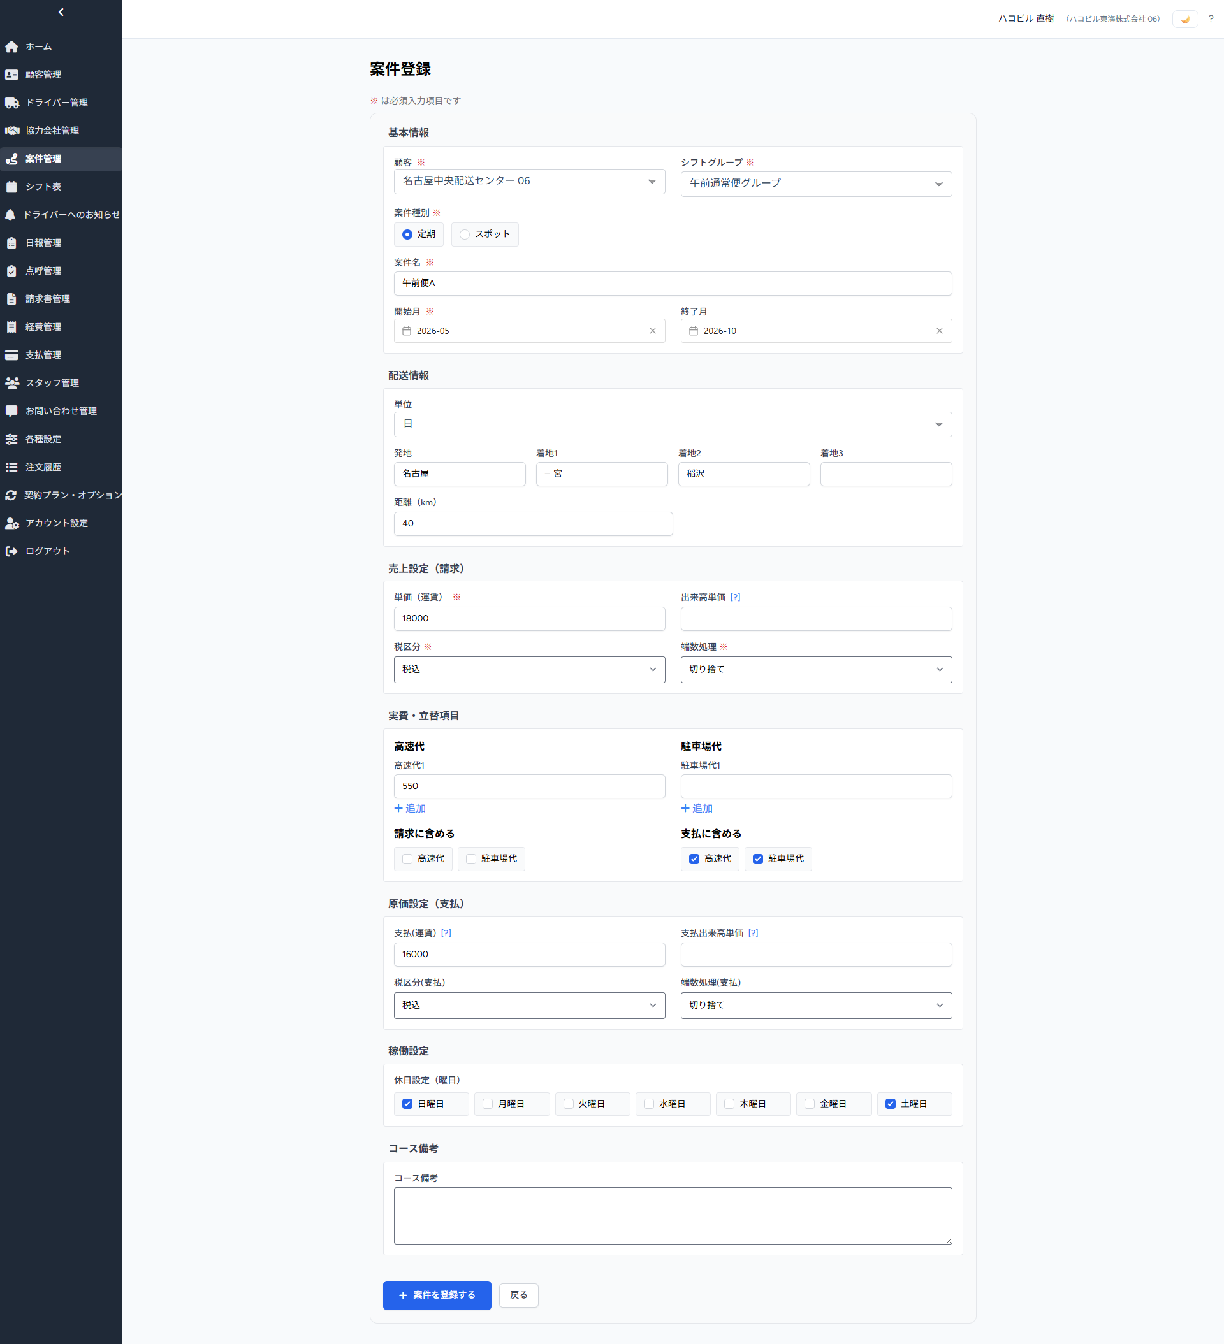Click the account settings user-gear icon
The image size is (1224, 1344).
(12, 523)
